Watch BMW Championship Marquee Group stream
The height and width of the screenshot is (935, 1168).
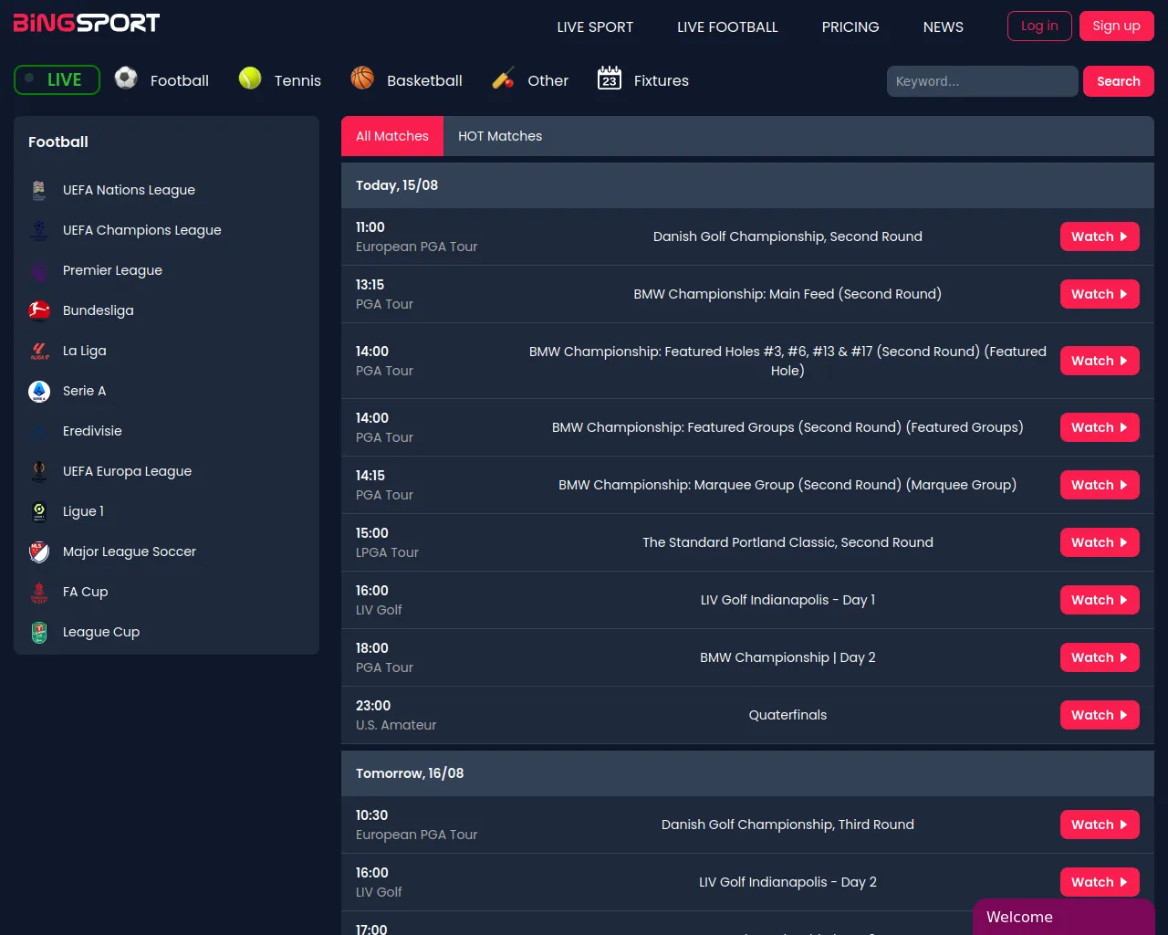pyautogui.click(x=1100, y=485)
